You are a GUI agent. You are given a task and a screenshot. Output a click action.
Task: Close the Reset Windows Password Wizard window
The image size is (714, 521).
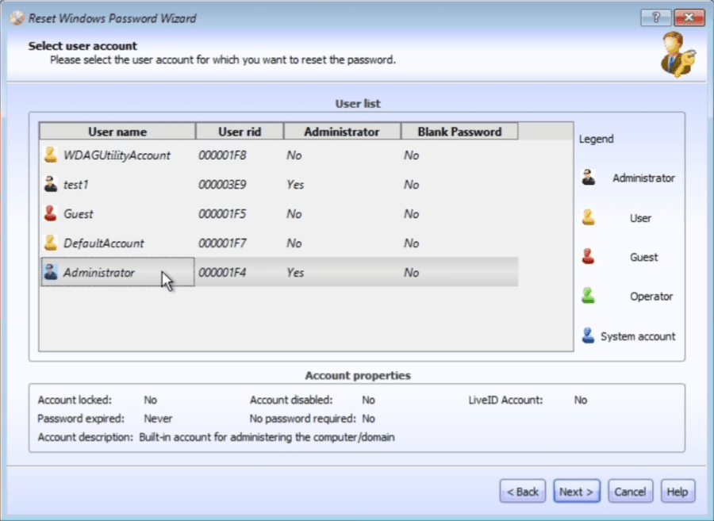pos(689,17)
